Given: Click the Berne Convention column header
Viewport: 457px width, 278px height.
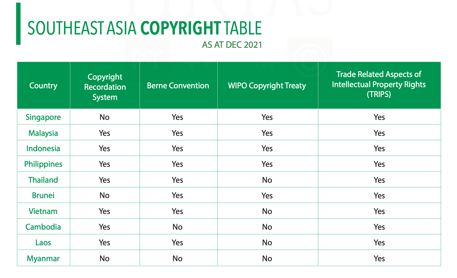Looking at the screenshot, I should click(x=178, y=86).
